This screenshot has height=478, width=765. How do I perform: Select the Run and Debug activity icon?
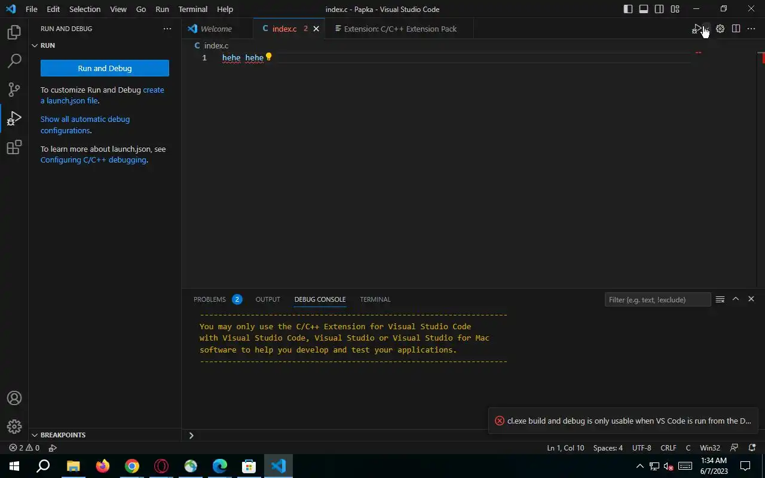(14, 118)
